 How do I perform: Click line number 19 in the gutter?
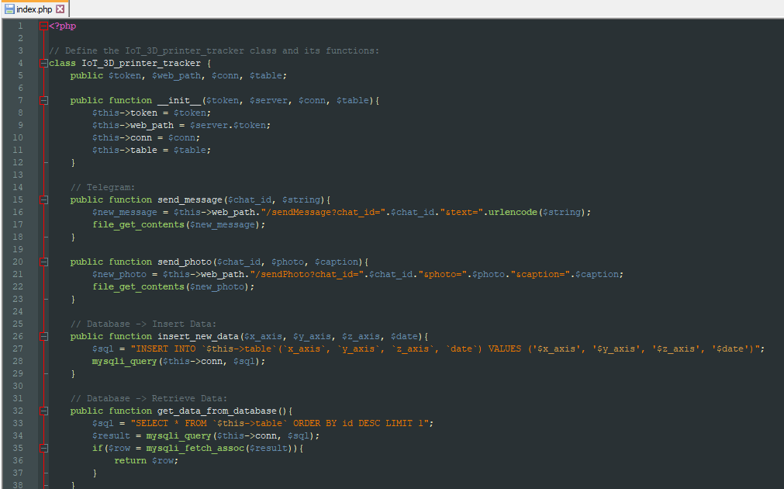click(x=19, y=249)
